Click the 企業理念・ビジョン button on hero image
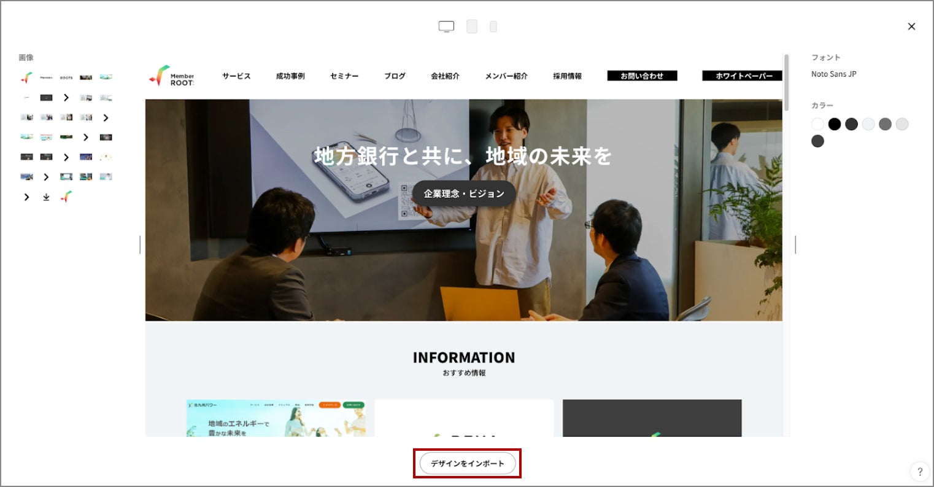 464,193
